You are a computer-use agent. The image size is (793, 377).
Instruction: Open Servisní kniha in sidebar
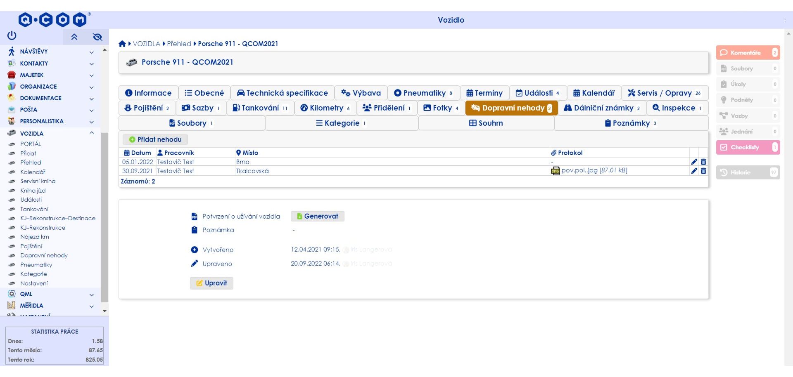click(x=38, y=181)
